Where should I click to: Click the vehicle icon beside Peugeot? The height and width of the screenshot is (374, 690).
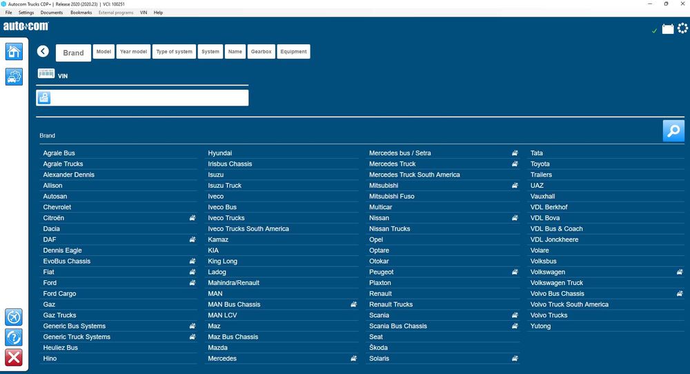coord(515,272)
